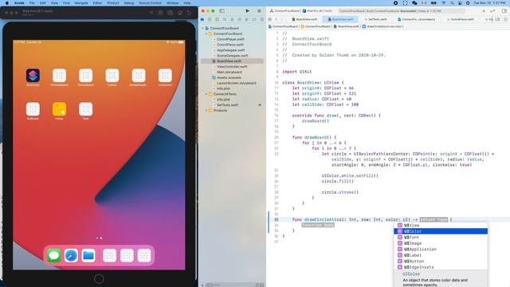Click the return type placeholder

click(433, 220)
